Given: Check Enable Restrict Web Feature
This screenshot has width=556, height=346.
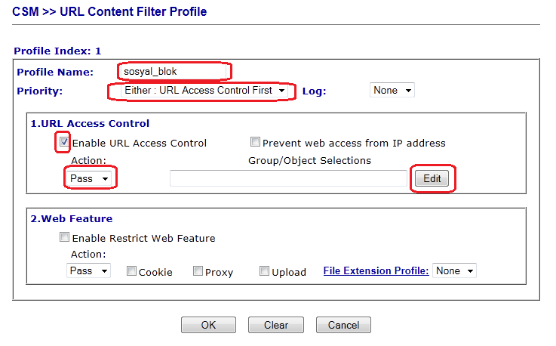Looking at the screenshot, I should (64, 238).
